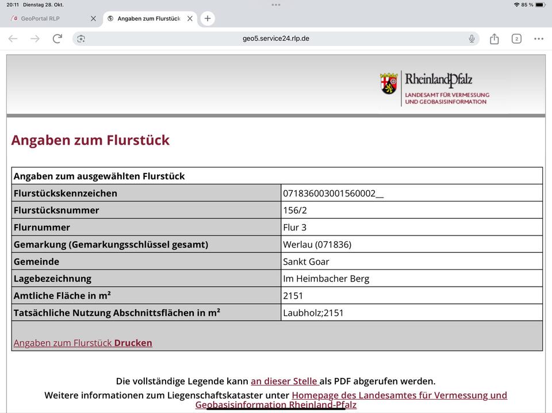Follow the Homepage des Landesamtes link

click(x=399, y=395)
